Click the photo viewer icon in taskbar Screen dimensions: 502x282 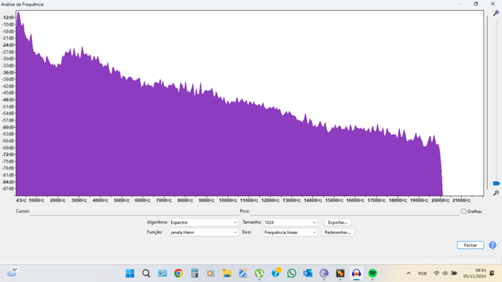[x=162, y=273]
